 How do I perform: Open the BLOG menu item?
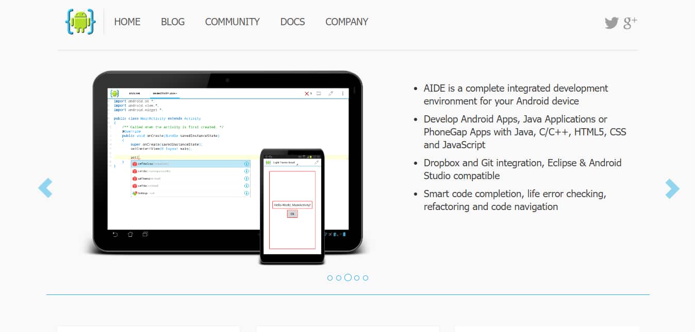173,22
